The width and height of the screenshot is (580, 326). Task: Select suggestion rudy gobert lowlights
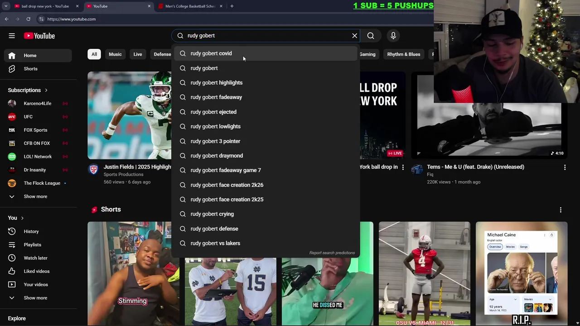click(x=266, y=126)
